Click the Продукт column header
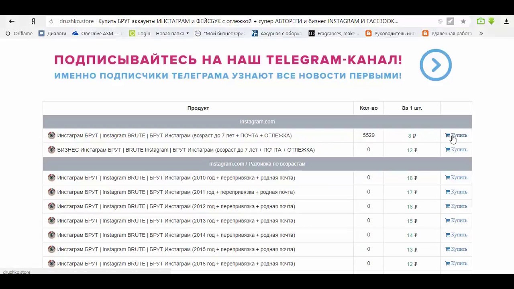514x289 pixels. (198, 108)
